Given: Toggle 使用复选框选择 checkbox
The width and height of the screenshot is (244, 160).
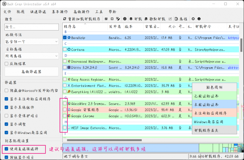Looking at the screenshot, I should click(x=6, y=149).
